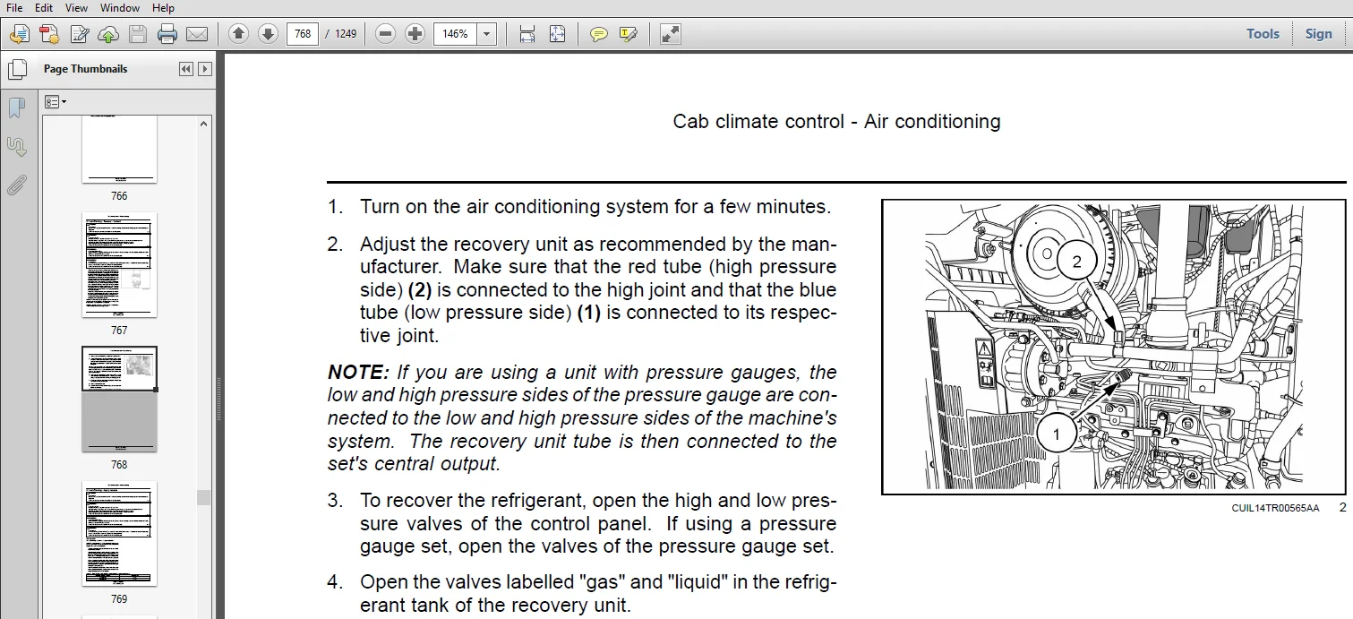Send file by email envelope icon

coord(197,34)
